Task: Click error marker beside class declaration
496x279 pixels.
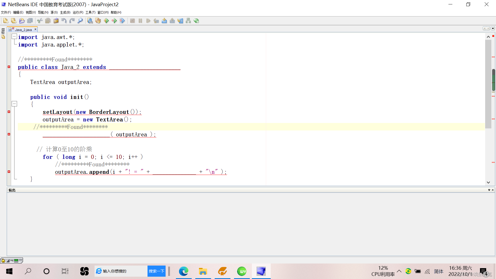Action: [9, 67]
